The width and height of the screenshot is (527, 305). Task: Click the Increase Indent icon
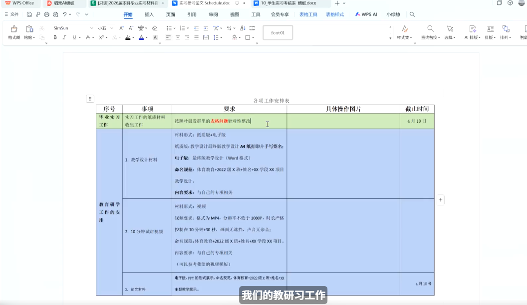[x=206, y=28]
